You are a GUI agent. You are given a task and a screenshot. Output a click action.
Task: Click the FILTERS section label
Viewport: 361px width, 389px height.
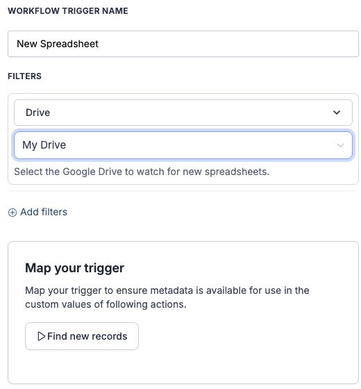[x=24, y=76]
